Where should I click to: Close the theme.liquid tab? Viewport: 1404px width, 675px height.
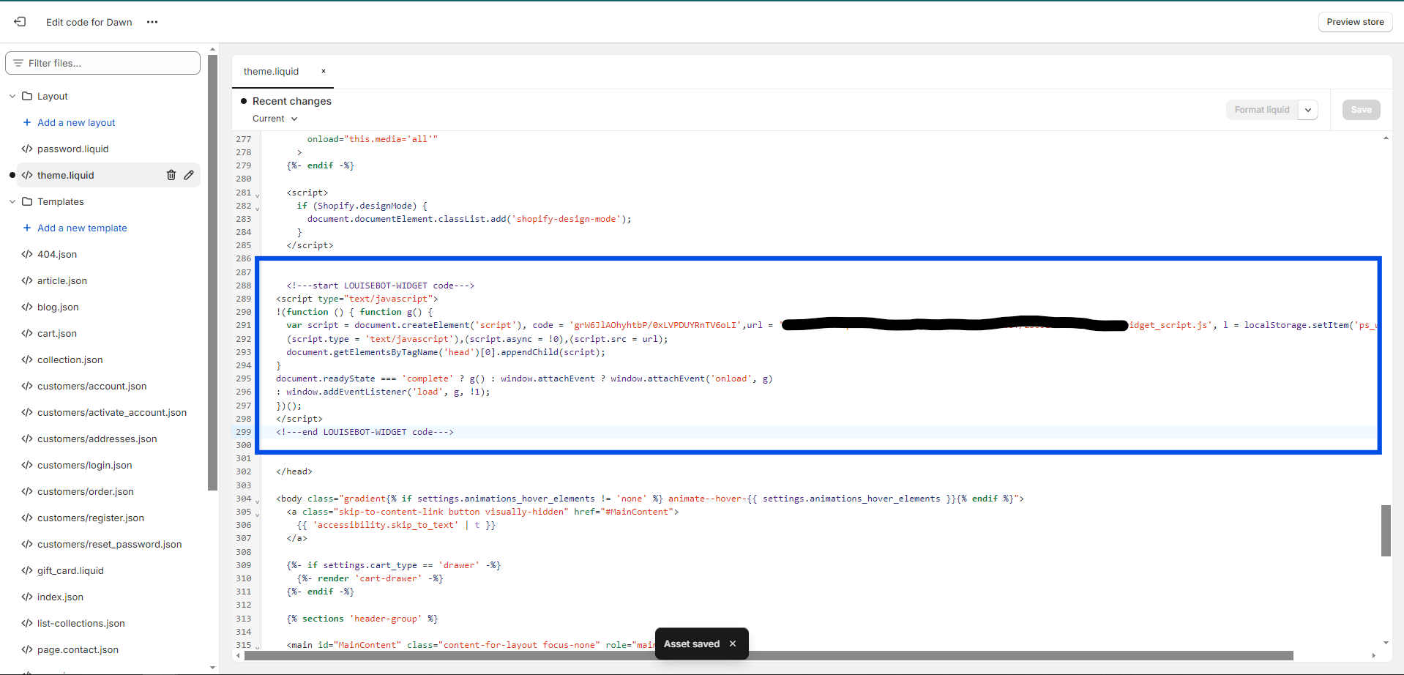(323, 71)
